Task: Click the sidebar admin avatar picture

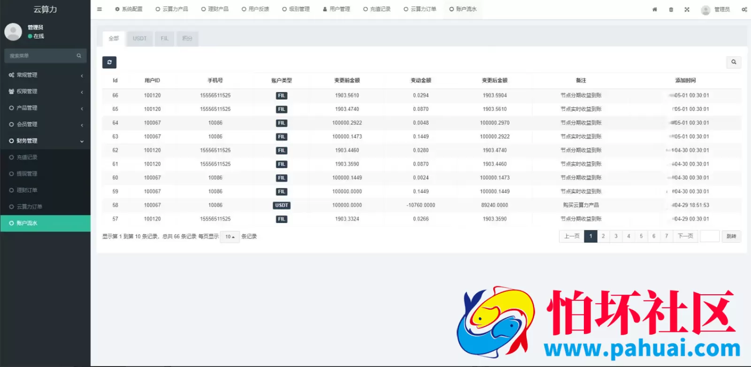Action: coord(13,32)
